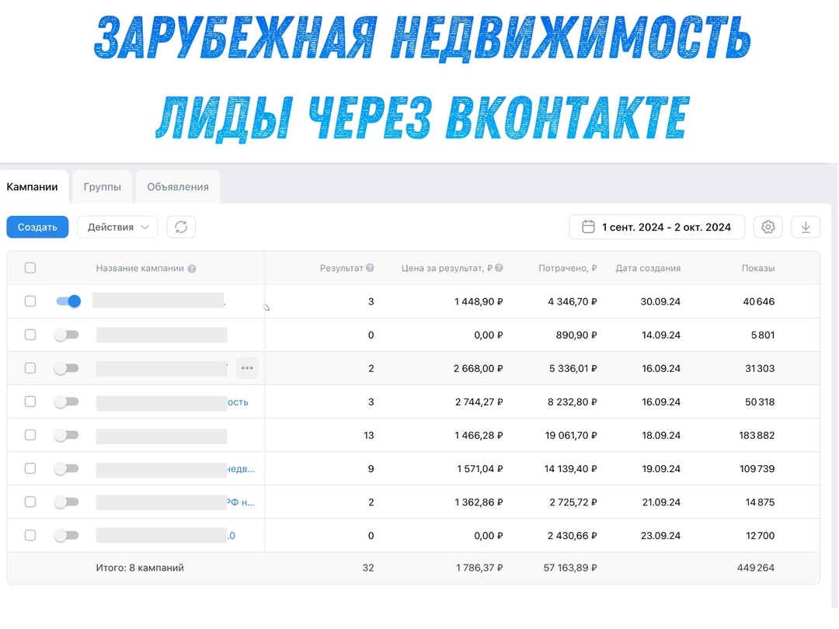
Task: Check the box for the 18.09.24 campaign
Action: [x=30, y=435]
